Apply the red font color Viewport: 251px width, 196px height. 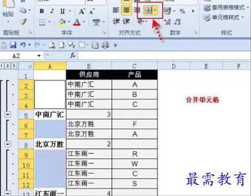coord(77,22)
